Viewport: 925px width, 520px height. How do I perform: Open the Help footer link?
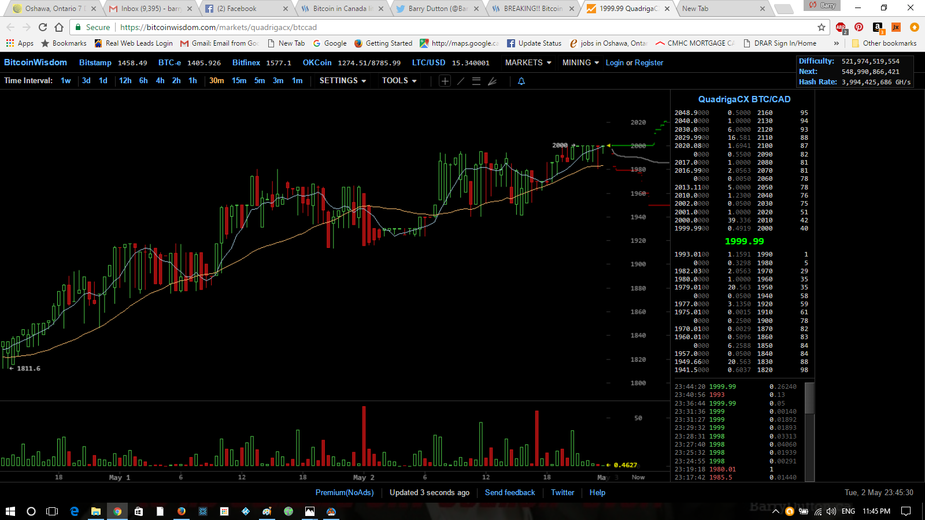(597, 492)
